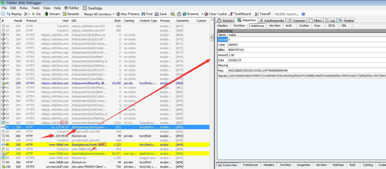This screenshot has height=169, width=386.
Task: Select the request Raw inspector tab
Action: click(317, 26)
